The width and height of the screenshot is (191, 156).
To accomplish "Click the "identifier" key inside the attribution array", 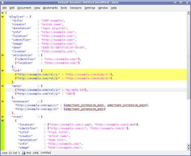I will 26,59.
